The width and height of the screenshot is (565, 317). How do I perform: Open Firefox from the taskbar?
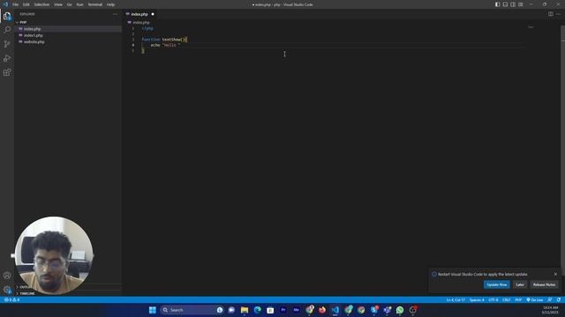click(x=322, y=310)
